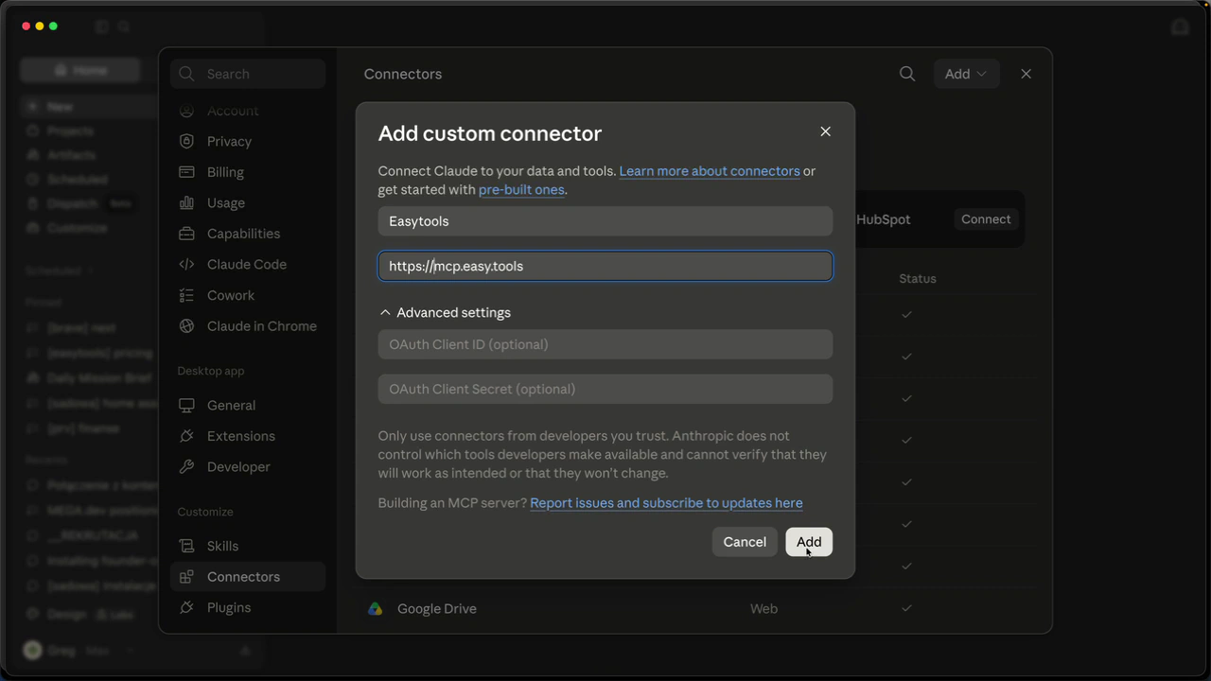The height and width of the screenshot is (681, 1211).
Task: Open Skills settings
Action: pyautogui.click(x=249, y=546)
